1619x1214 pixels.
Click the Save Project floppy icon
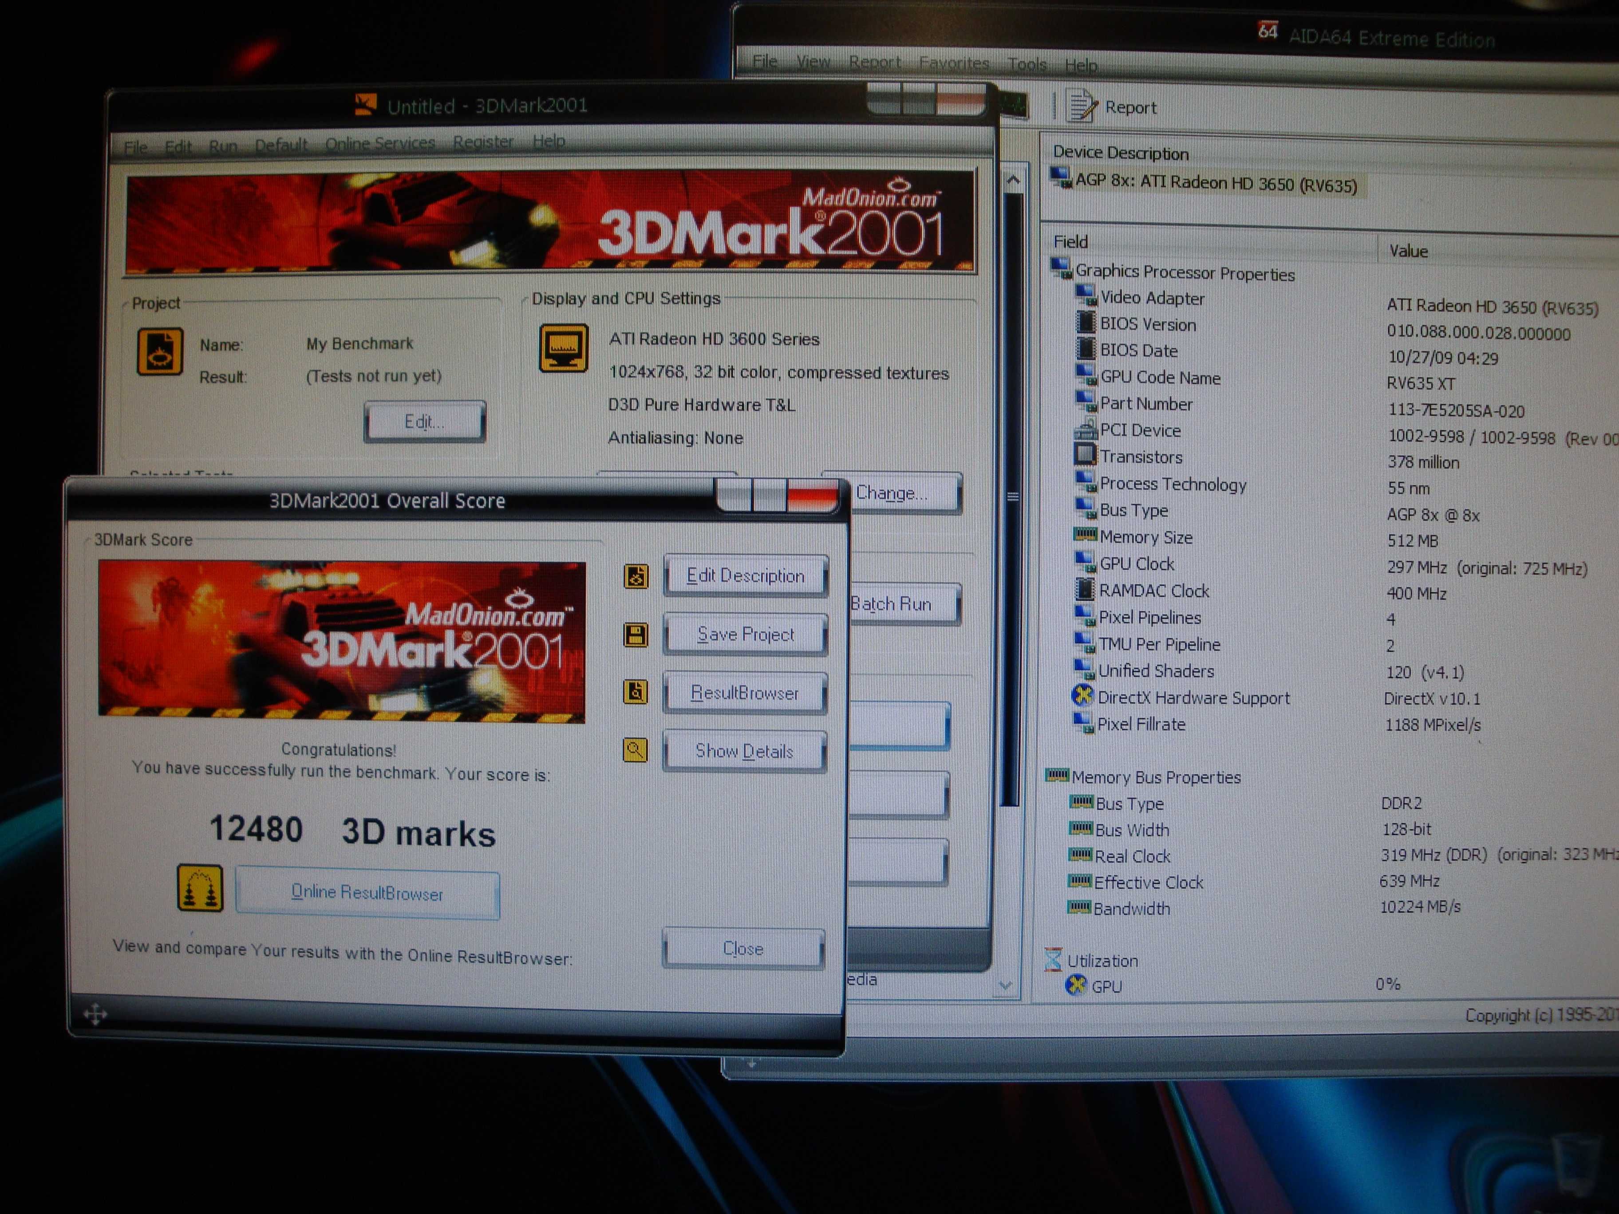click(635, 635)
